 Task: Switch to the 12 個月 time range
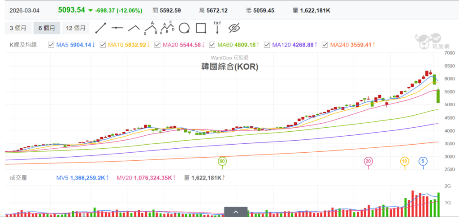pos(75,28)
